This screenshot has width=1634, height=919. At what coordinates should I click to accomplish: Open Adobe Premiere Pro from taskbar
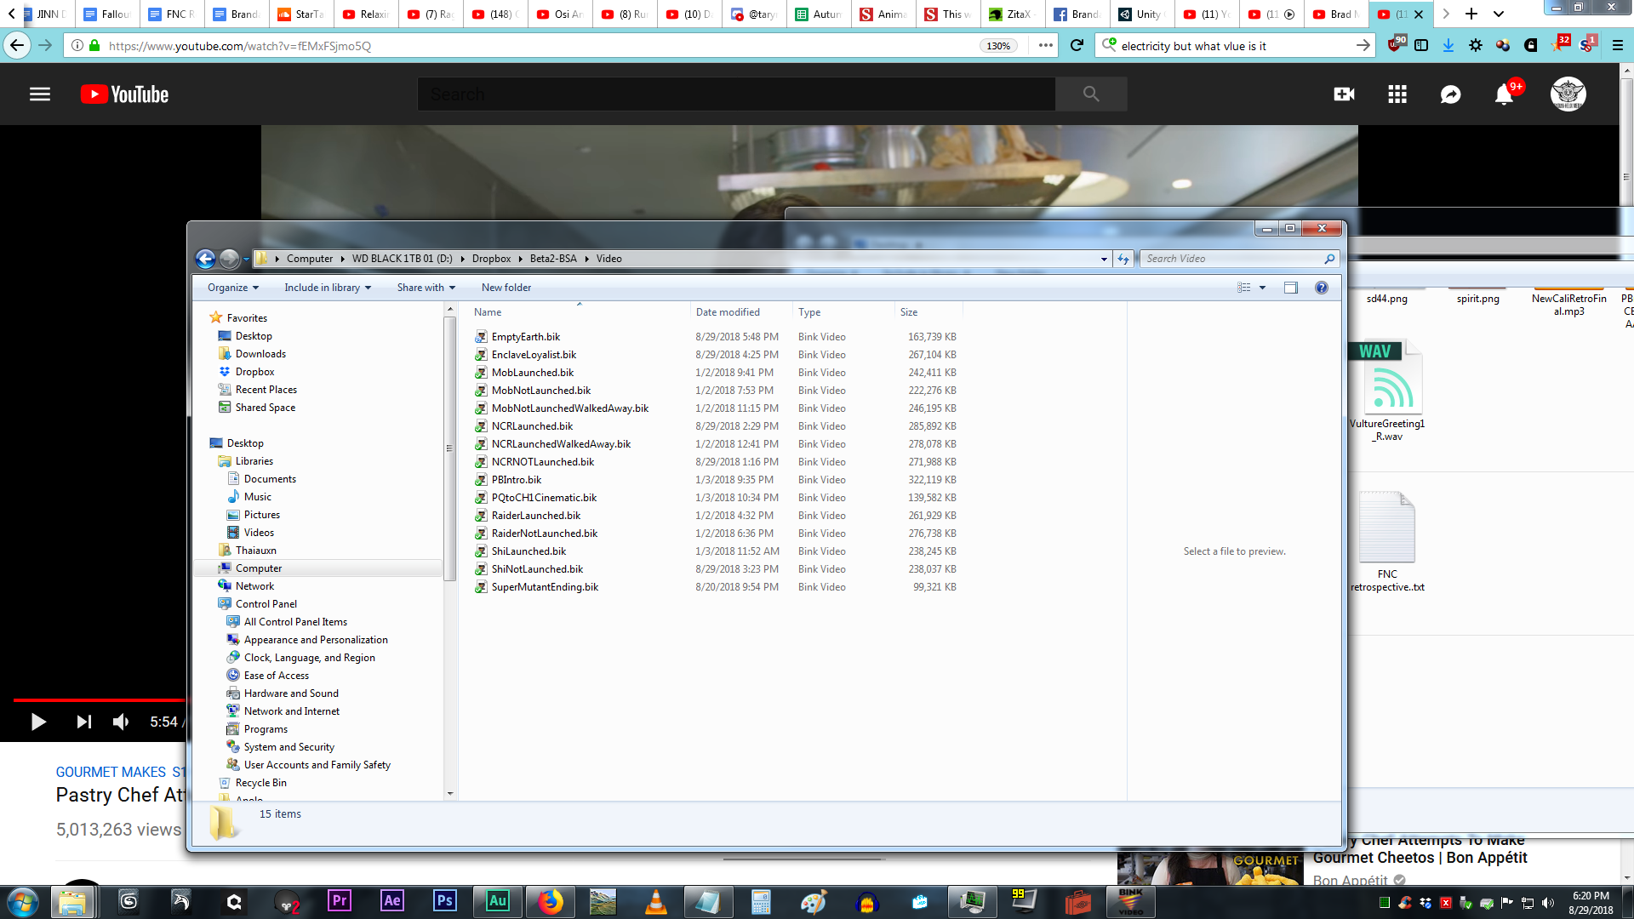(x=340, y=901)
